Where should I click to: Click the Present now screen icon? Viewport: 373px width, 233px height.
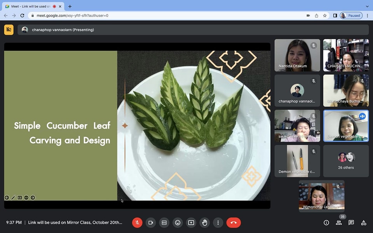tap(191, 223)
